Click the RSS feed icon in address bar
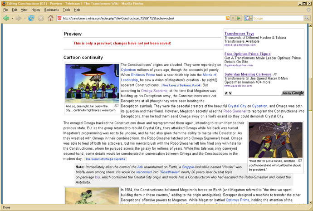The image size is (313, 211). coord(228,18)
